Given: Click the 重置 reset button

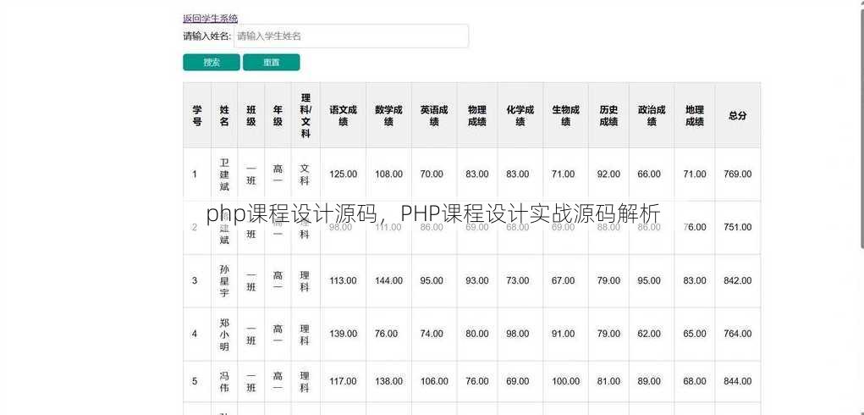Looking at the screenshot, I should pyautogui.click(x=271, y=63).
